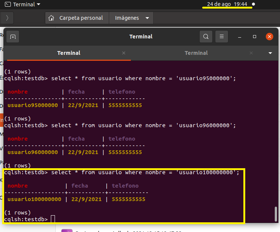Expand the tab list dropdown arrow
Screen dimensions: 280x232
270,53
